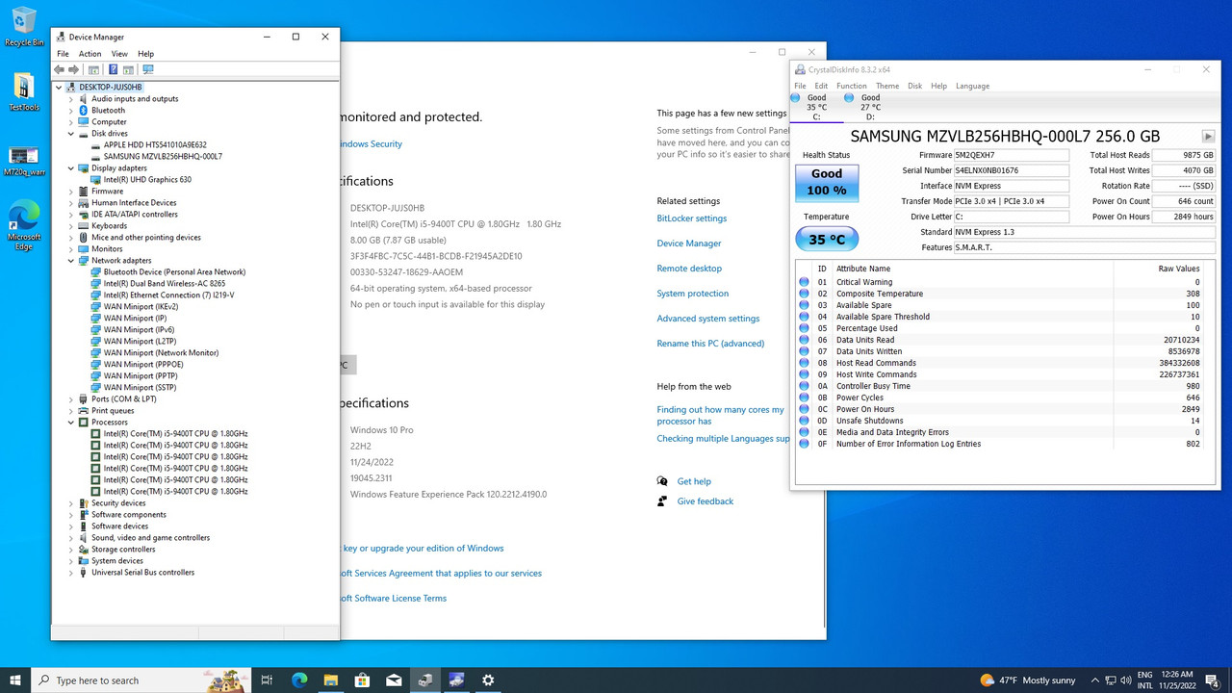Select Intel(R) Dual Band Wireless-AC 8265

click(x=165, y=284)
